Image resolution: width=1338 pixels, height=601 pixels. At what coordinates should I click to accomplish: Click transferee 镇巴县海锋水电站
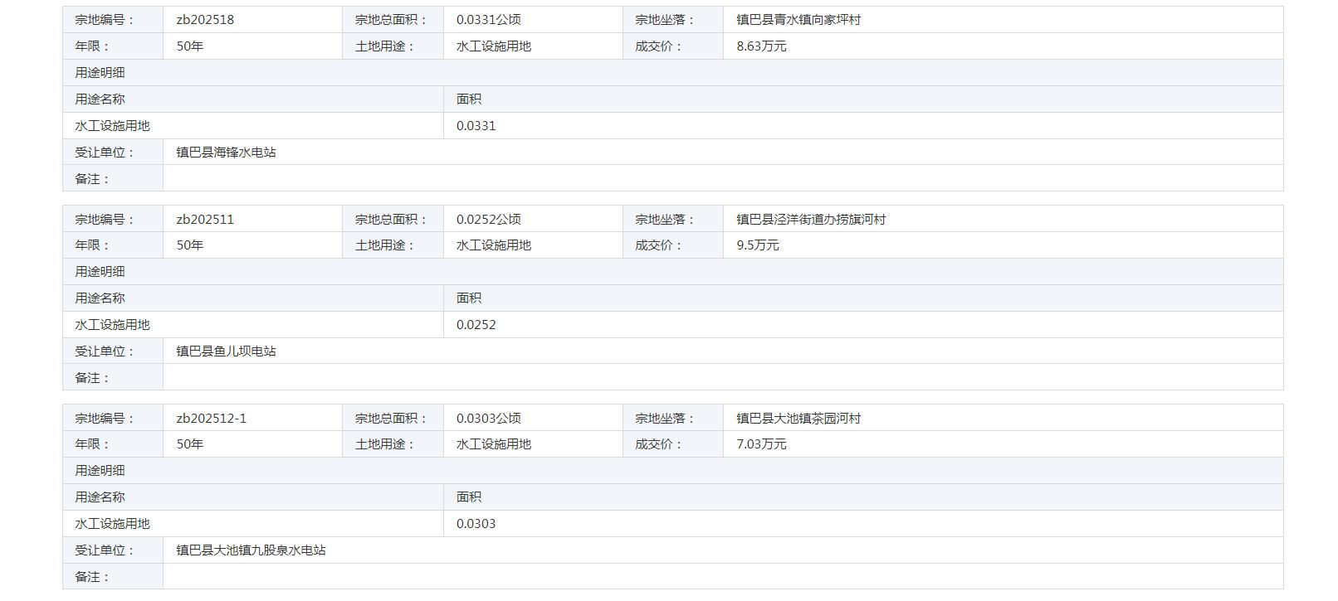(226, 153)
